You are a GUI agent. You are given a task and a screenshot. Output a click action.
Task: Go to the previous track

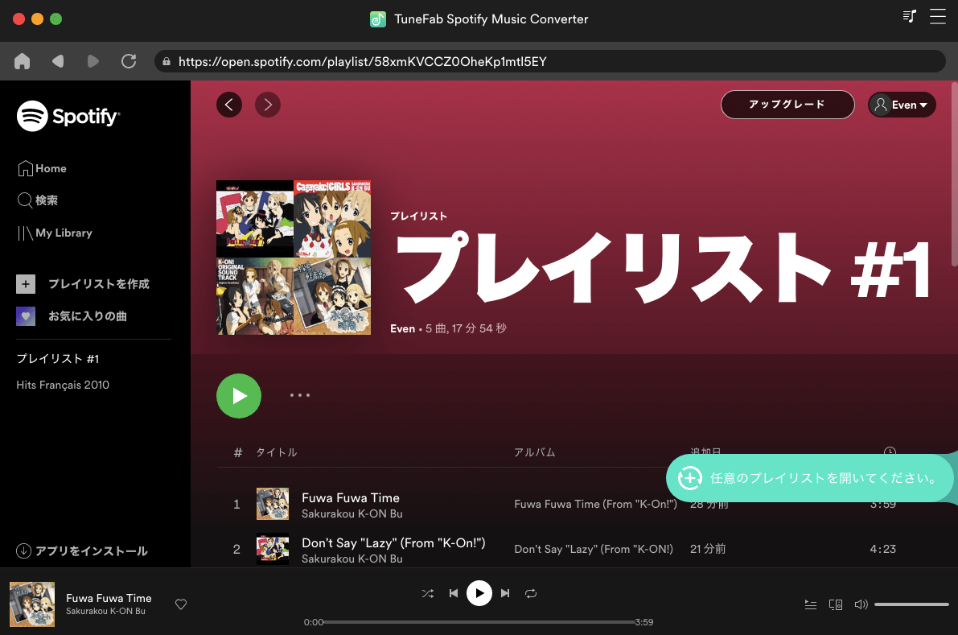(454, 593)
